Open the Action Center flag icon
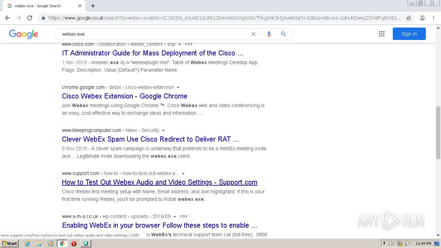 409,244
